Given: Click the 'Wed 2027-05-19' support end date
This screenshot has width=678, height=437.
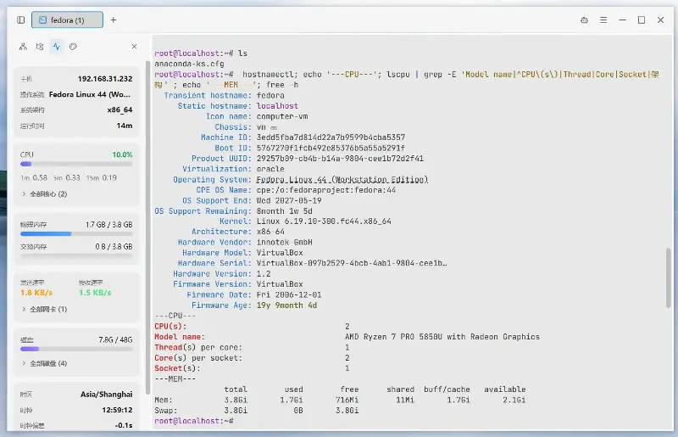Looking at the screenshot, I should pos(289,200).
